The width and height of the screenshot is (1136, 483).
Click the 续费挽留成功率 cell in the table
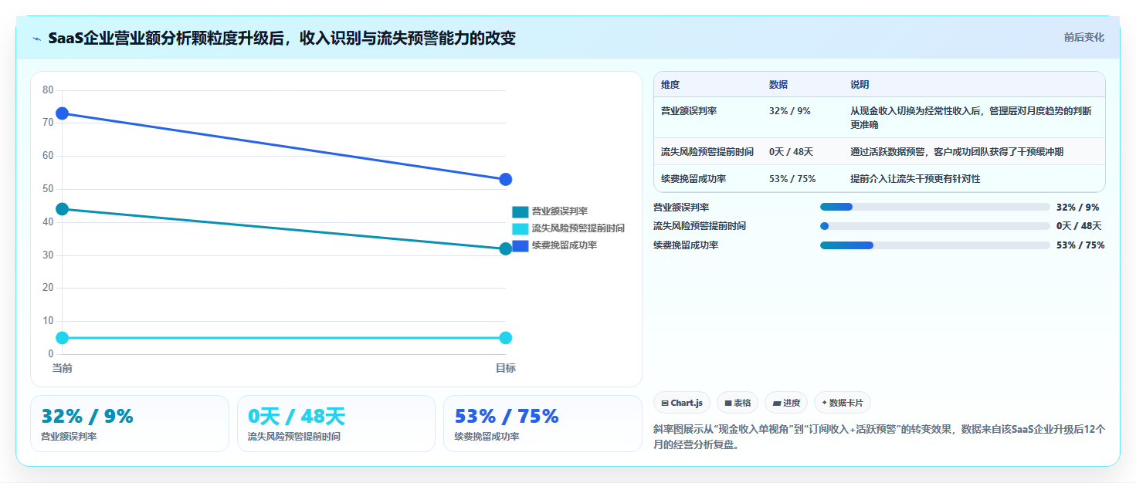[x=708, y=179]
